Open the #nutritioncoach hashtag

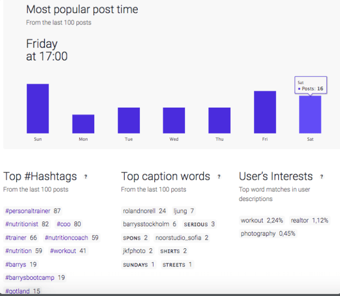(66, 238)
